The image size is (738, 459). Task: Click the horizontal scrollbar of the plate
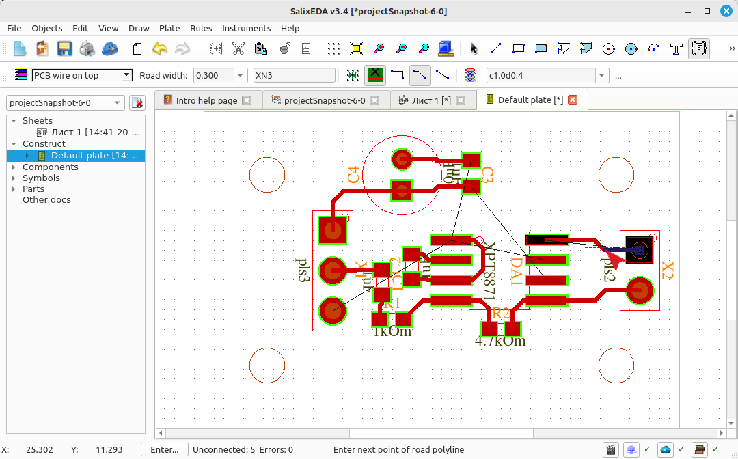click(441, 432)
